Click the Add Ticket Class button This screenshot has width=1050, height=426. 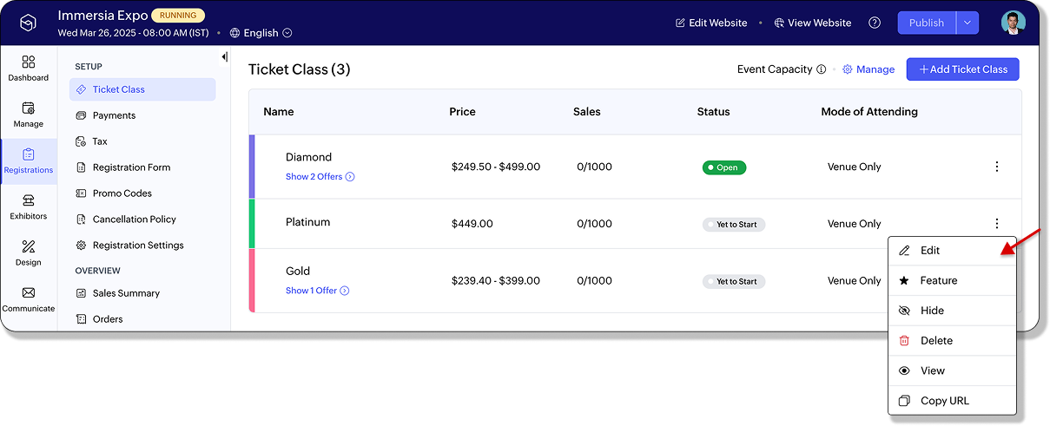(962, 69)
